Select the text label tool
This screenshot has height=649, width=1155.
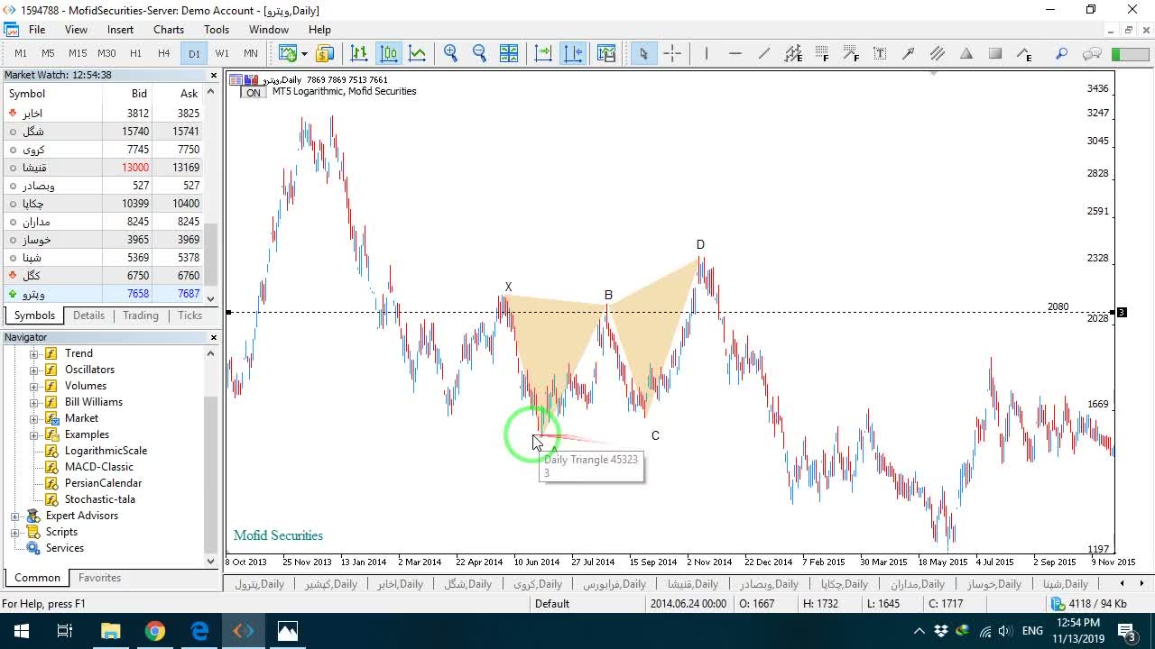[880, 53]
